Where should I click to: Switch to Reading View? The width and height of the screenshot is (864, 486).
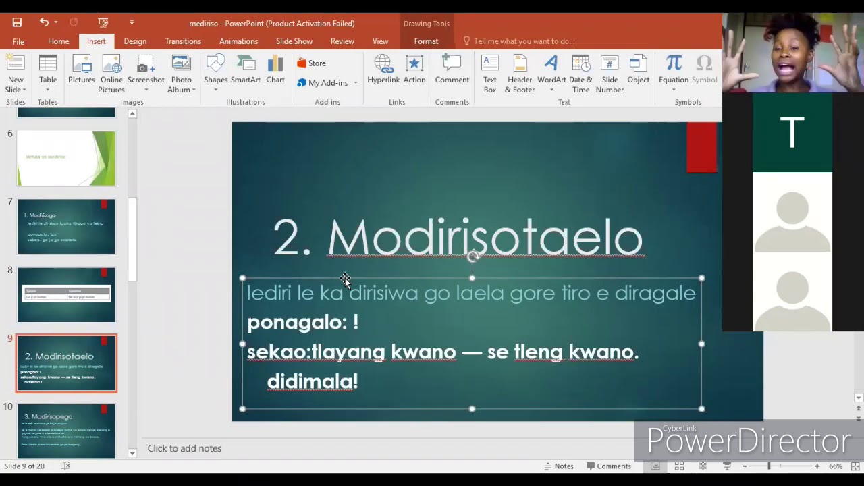(703, 466)
